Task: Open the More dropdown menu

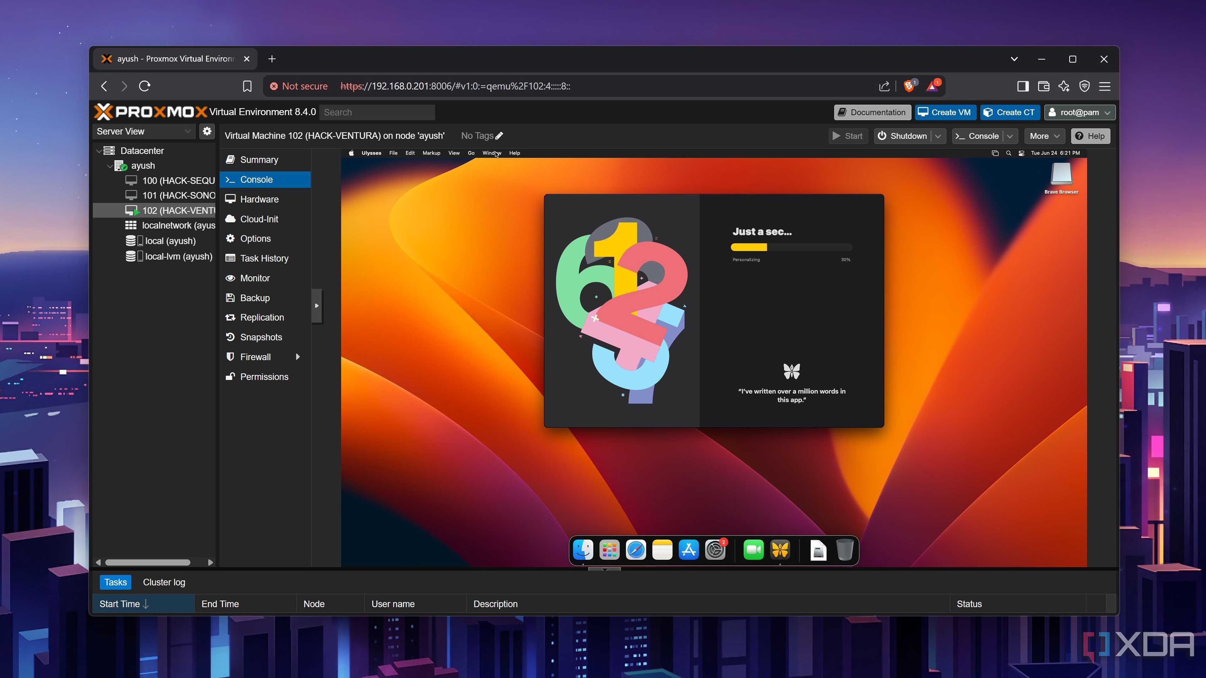Action: coord(1045,136)
